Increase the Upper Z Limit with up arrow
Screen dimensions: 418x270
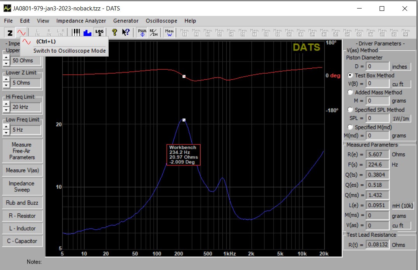coord(6,58)
